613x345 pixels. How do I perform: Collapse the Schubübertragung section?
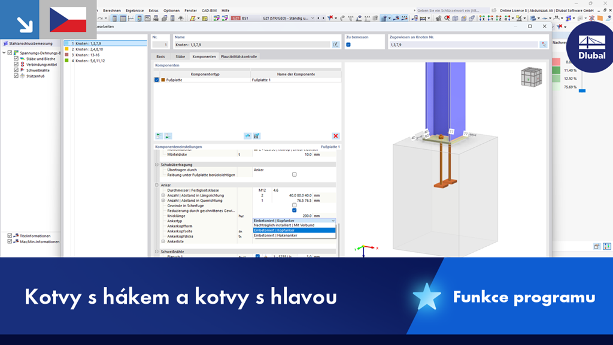[x=157, y=165]
